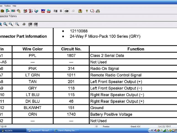Open the Help menu
177x133 pixels.
pyautogui.click(x=14, y=6)
